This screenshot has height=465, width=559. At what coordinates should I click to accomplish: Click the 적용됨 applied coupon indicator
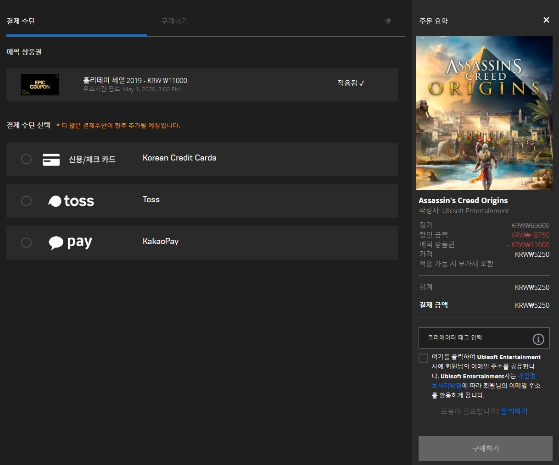[351, 83]
